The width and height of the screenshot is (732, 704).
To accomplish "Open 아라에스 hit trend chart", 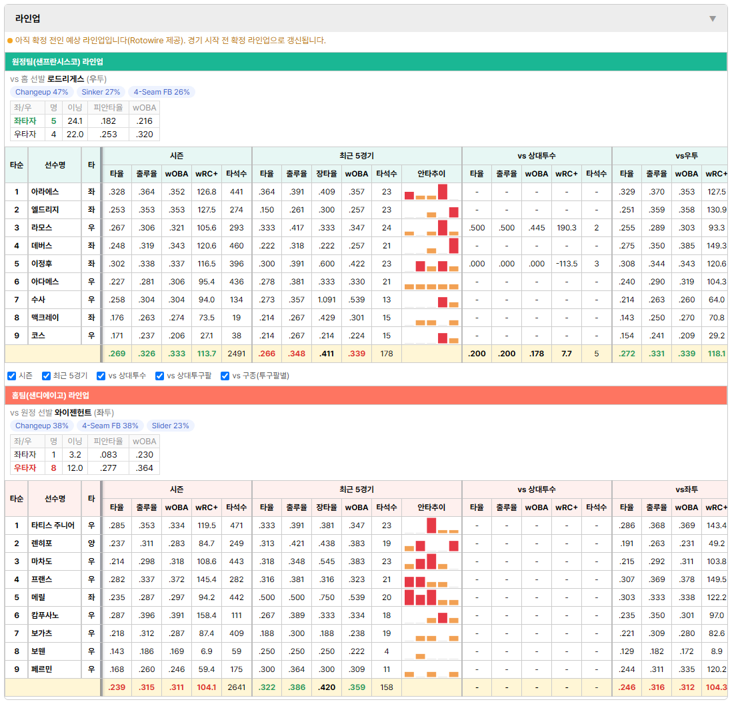I will pyautogui.click(x=431, y=192).
